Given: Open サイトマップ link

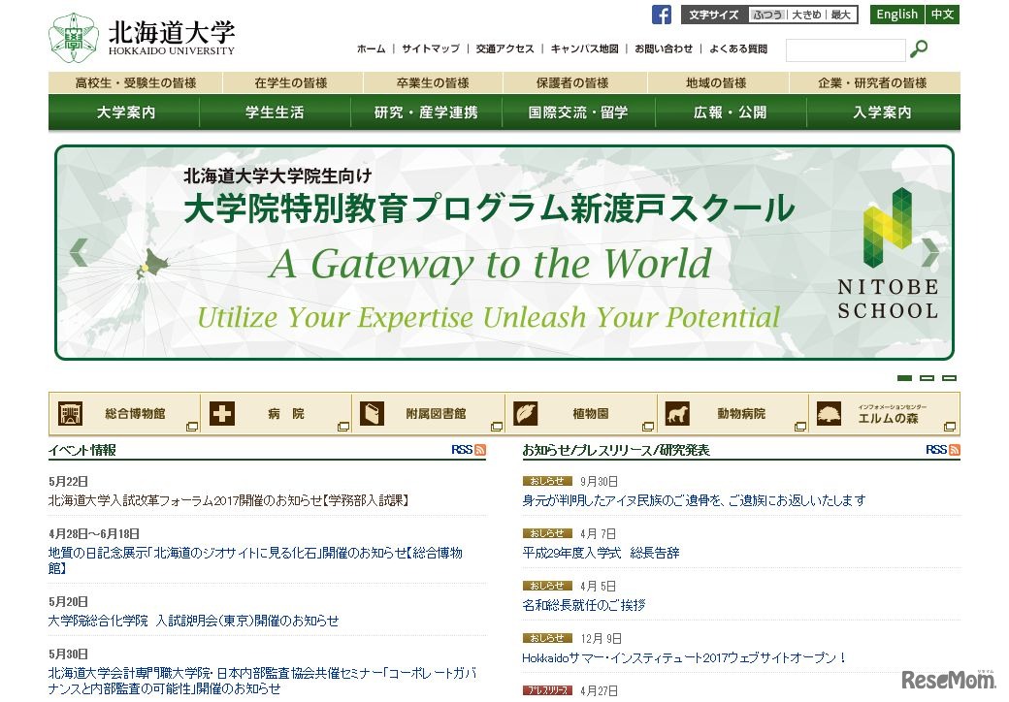Looking at the screenshot, I should [431, 48].
